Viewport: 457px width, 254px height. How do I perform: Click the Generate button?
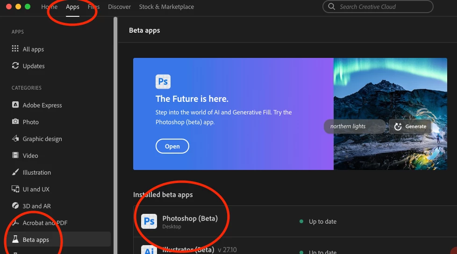410,127
